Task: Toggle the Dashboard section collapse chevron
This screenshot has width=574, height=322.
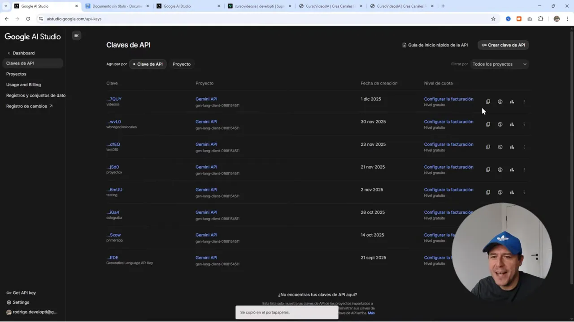Action: click(x=9, y=53)
